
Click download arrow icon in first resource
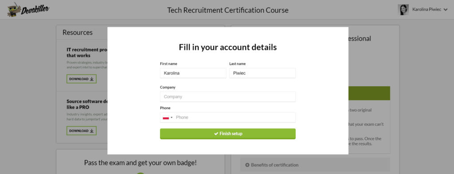[91, 79]
